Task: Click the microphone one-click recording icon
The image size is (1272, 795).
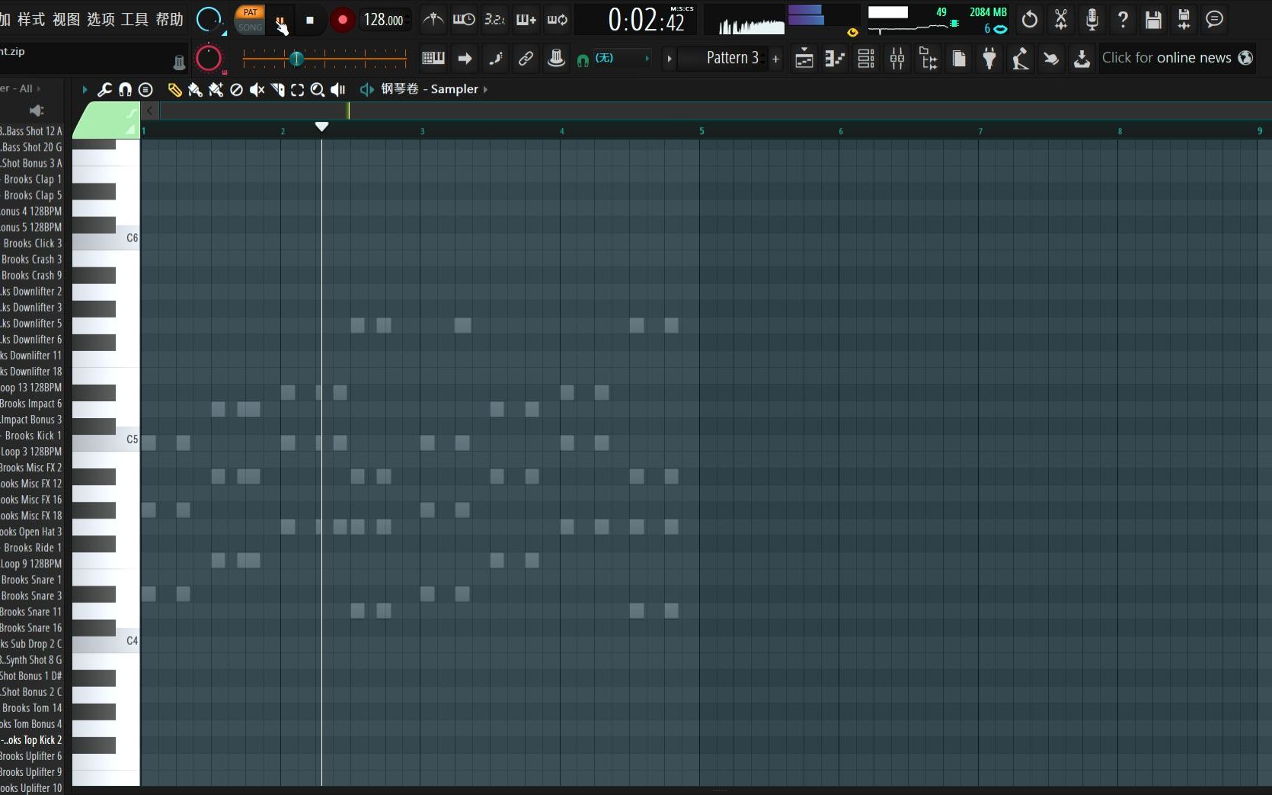Action: tap(1091, 19)
